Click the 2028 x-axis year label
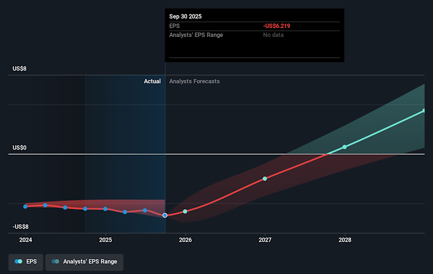Image resolution: width=433 pixels, height=274 pixels. click(345, 240)
